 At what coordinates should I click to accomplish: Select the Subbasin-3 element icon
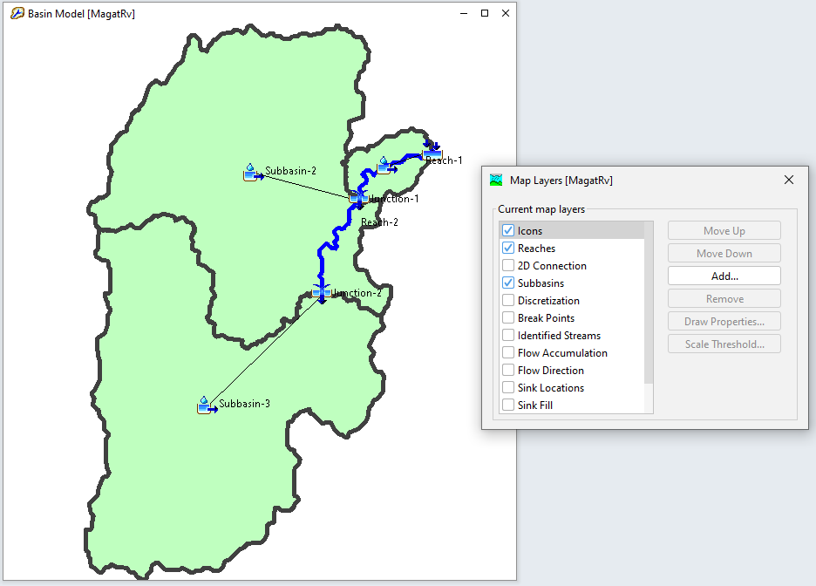coord(207,405)
